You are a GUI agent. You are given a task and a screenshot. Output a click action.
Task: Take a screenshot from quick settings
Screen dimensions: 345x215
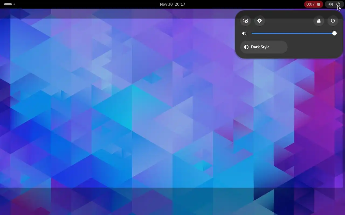point(246,21)
